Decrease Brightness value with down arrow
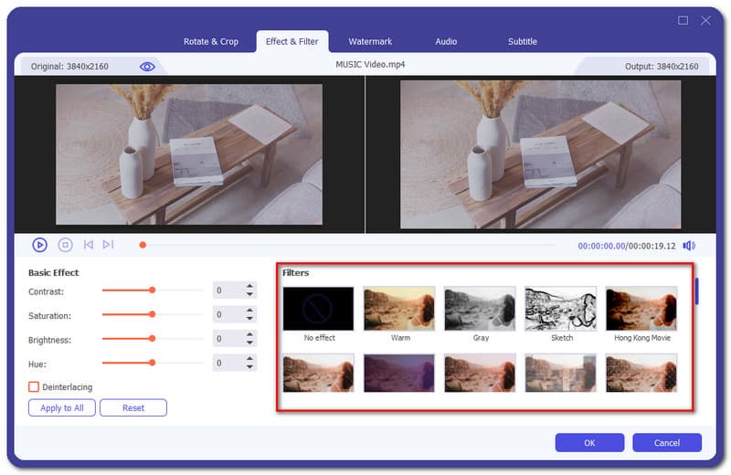Screen dimensions: 731x475 click(249, 343)
